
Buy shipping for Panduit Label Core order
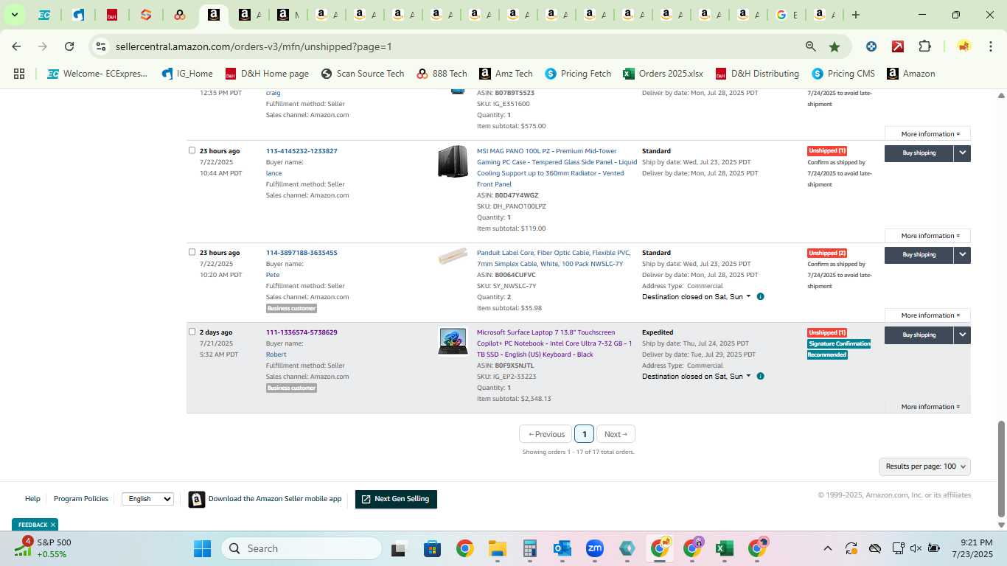click(x=919, y=254)
